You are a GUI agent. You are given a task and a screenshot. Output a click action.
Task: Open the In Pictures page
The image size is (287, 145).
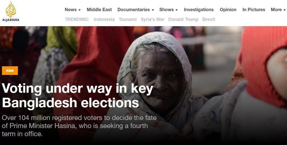tap(254, 10)
